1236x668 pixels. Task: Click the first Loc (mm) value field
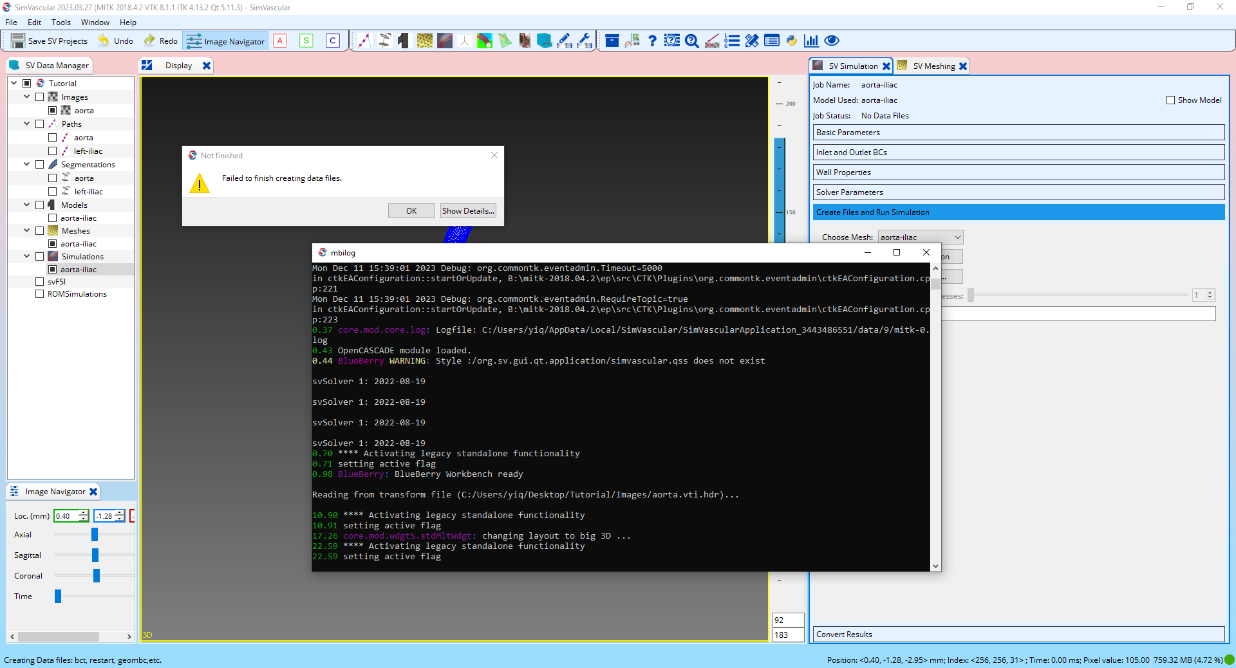pyautogui.click(x=67, y=516)
